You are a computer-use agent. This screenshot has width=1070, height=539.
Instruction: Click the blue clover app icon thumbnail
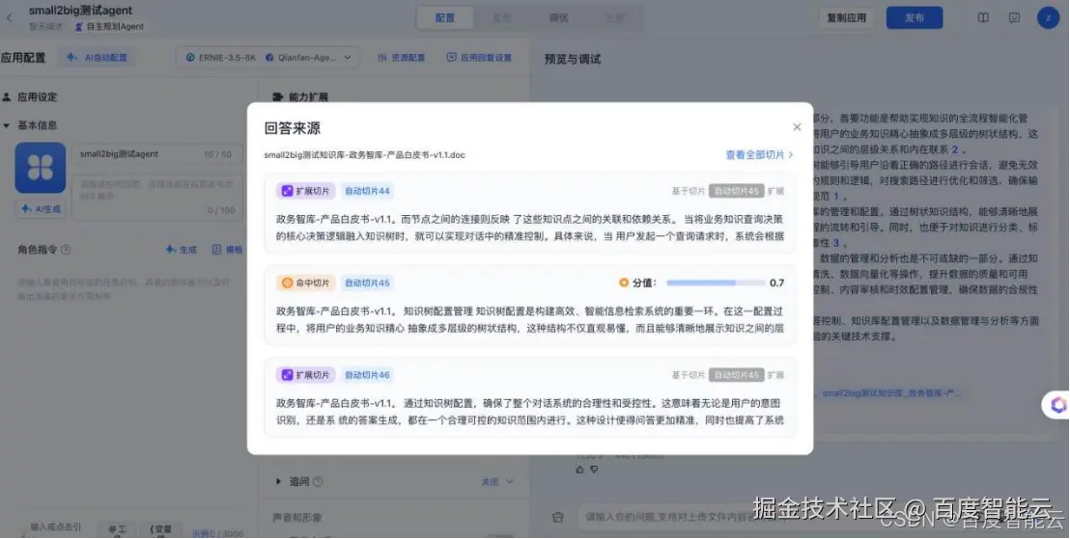click(x=41, y=168)
